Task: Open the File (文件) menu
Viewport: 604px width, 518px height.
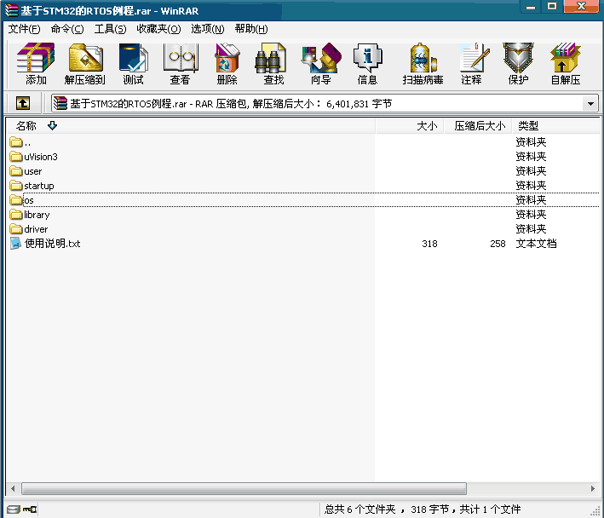Action: click(24, 29)
